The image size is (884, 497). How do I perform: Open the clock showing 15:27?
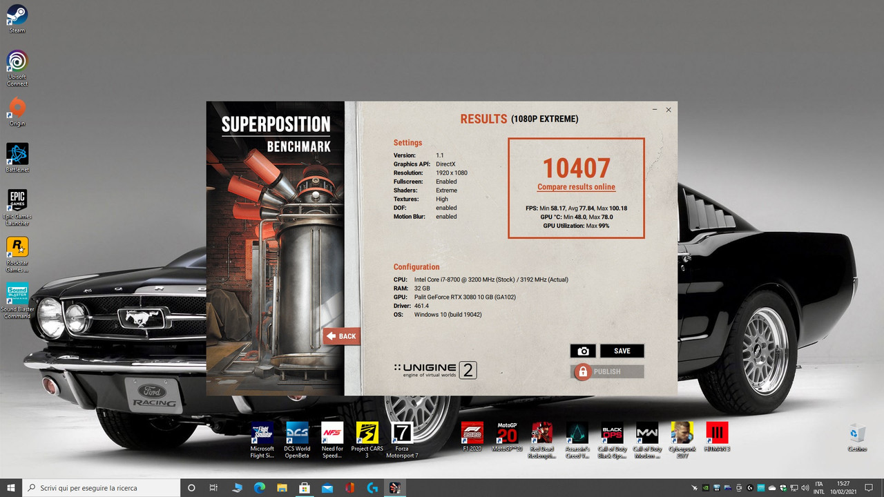point(843,487)
